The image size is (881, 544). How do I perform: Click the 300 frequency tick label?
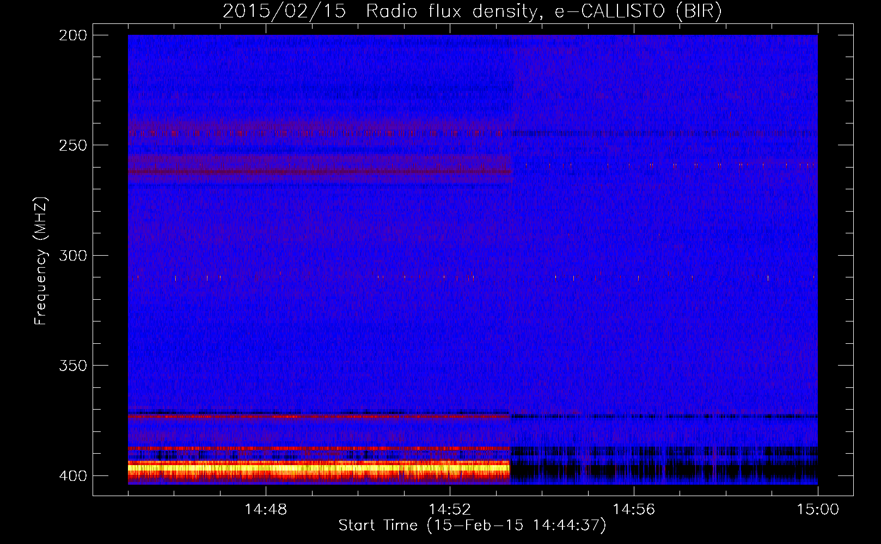(x=72, y=256)
